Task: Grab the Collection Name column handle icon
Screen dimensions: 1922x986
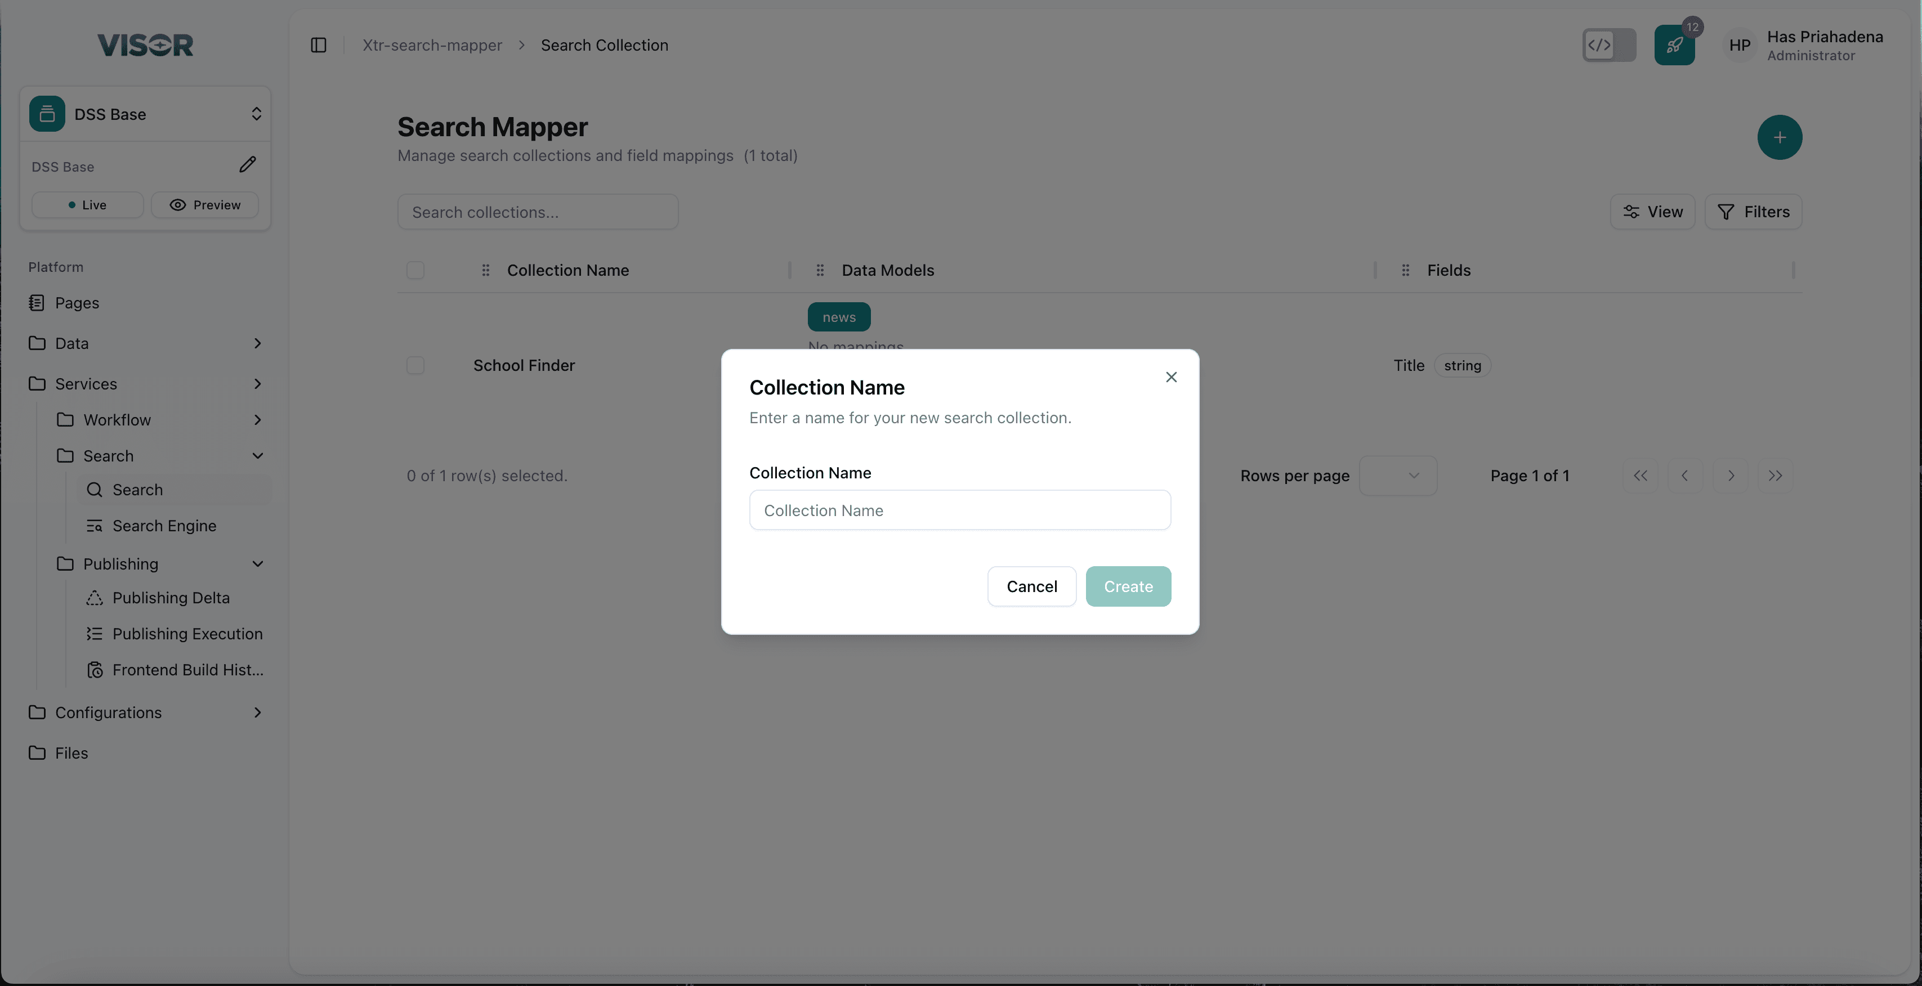Action: coord(486,270)
